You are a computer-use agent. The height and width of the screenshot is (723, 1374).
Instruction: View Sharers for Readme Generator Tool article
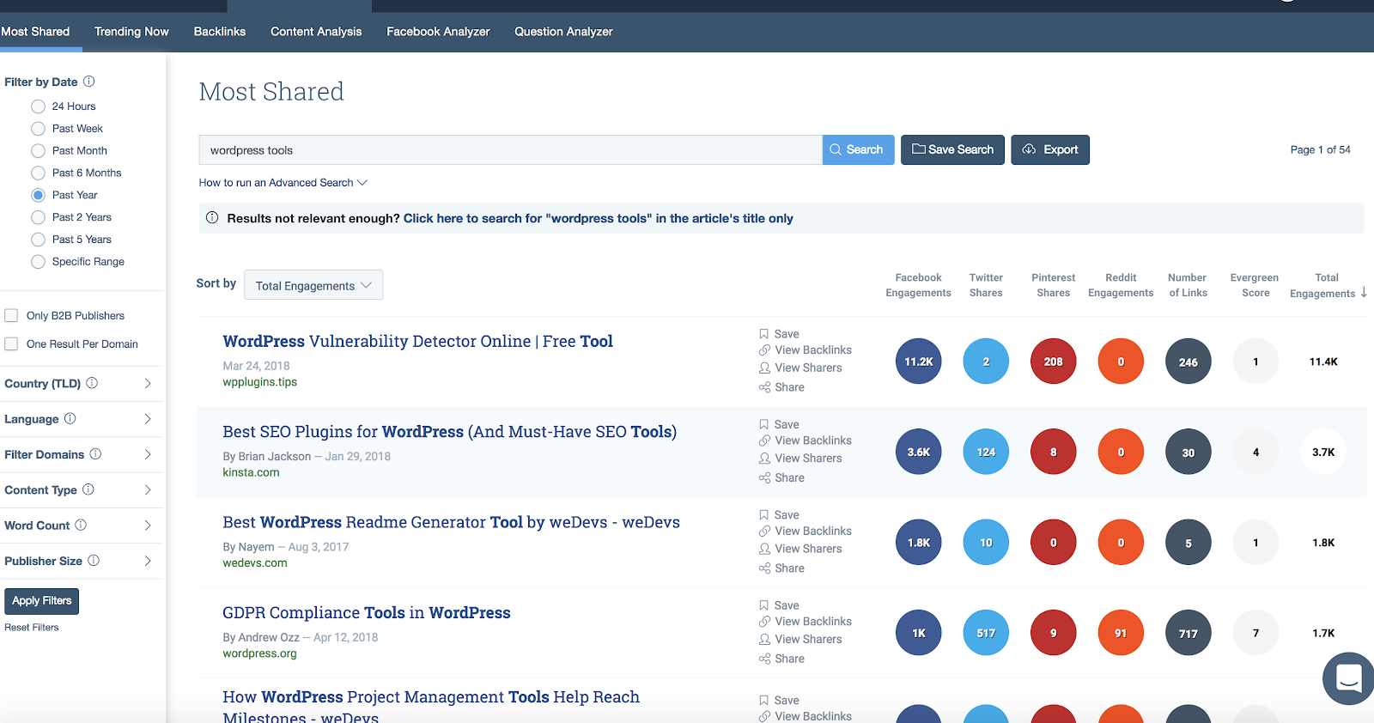[x=800, y=549]
